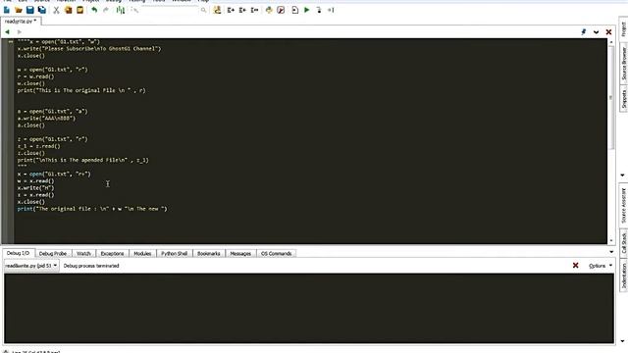Open the editor options chevron menu
628x353 pixels.
[x=596, y=32]
